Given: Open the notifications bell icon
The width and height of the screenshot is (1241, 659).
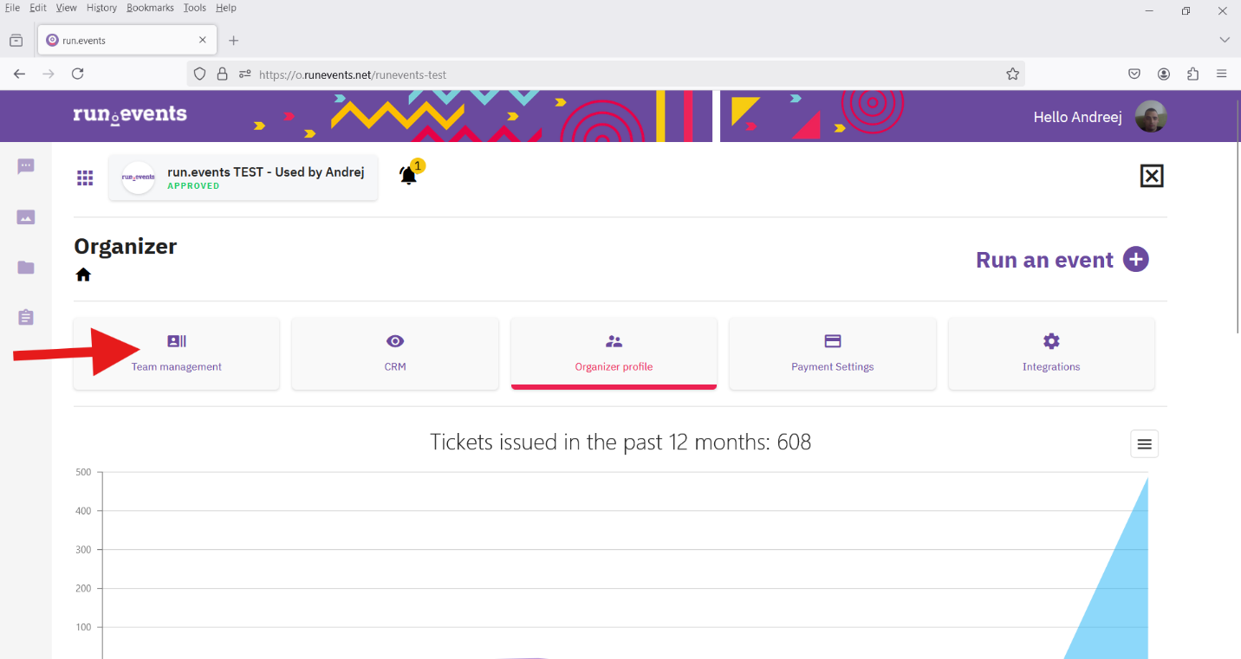Looking at the screenshot, I should click(x=408, y=176).
